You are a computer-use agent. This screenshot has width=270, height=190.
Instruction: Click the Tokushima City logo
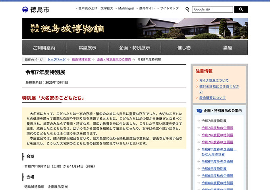point(36,9)
